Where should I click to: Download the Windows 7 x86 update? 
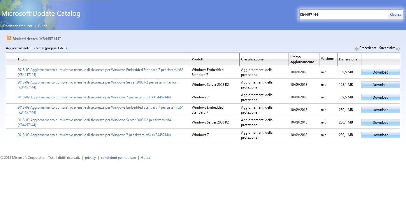[x=380, y=98]
